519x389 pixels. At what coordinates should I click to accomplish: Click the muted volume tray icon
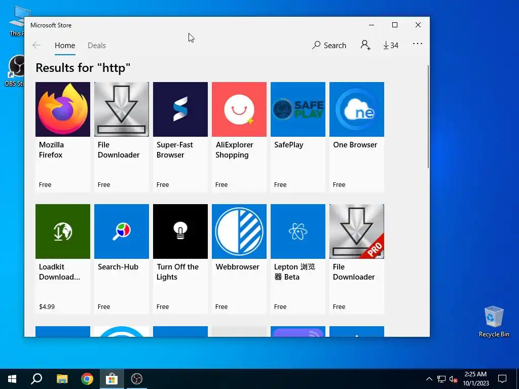click(453, 379)
